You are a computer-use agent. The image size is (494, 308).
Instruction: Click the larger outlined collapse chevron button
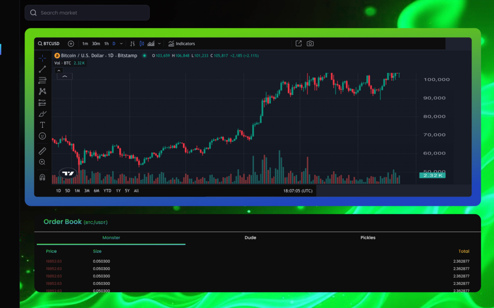coord(64,77)
